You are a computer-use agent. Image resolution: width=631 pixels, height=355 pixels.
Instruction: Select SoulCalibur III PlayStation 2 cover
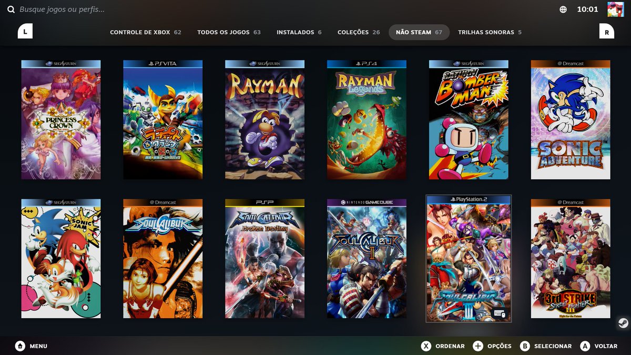click(x=469, y=258)
